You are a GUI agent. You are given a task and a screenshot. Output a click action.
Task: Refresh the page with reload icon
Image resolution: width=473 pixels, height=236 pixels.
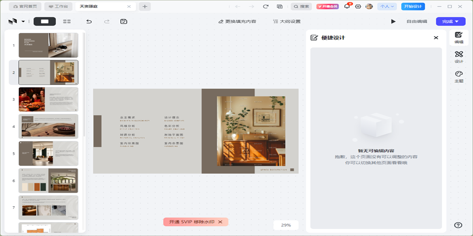click(266, 6)
